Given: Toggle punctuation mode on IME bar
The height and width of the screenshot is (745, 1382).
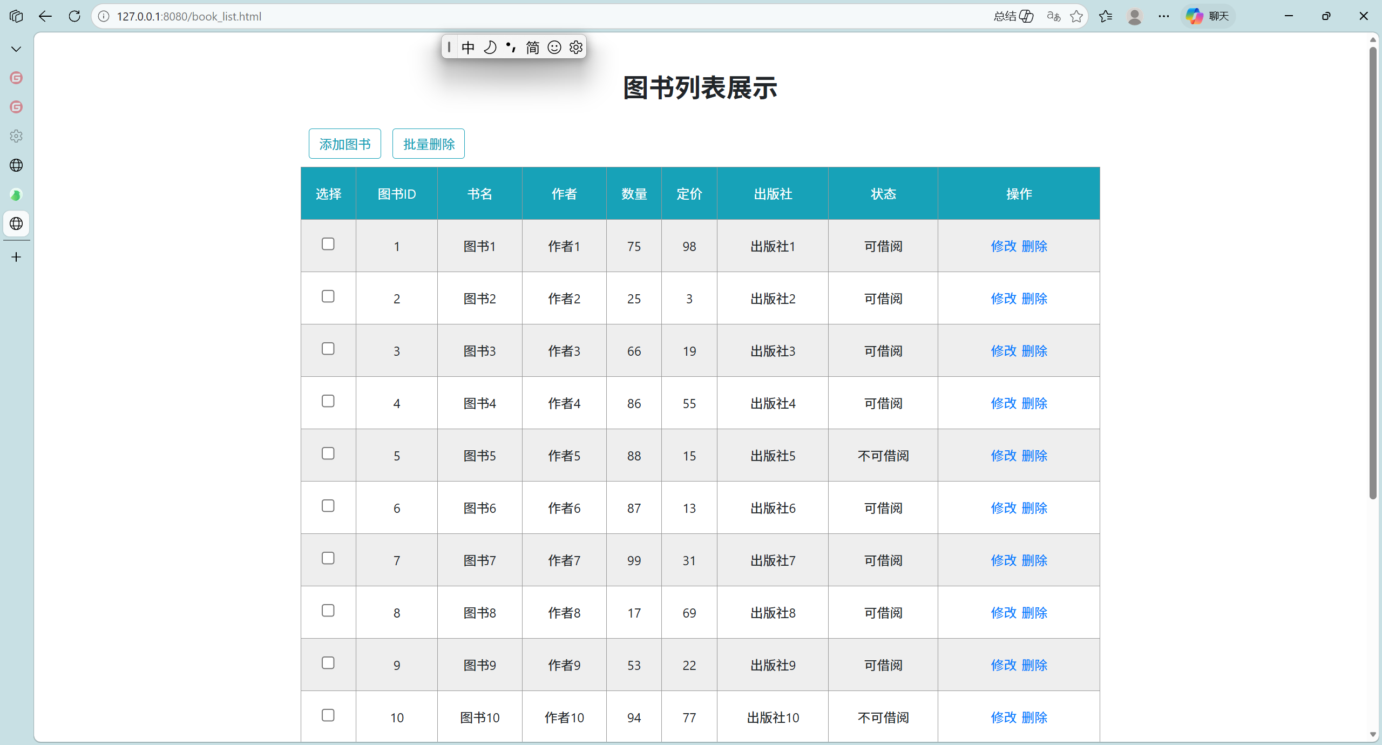Looking at the screenshot, I should point(511,48).
